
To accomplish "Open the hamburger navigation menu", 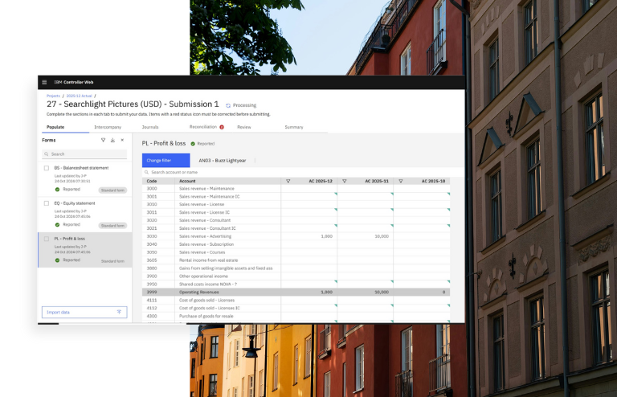I will pyautogui.click(x=44, y=82).
